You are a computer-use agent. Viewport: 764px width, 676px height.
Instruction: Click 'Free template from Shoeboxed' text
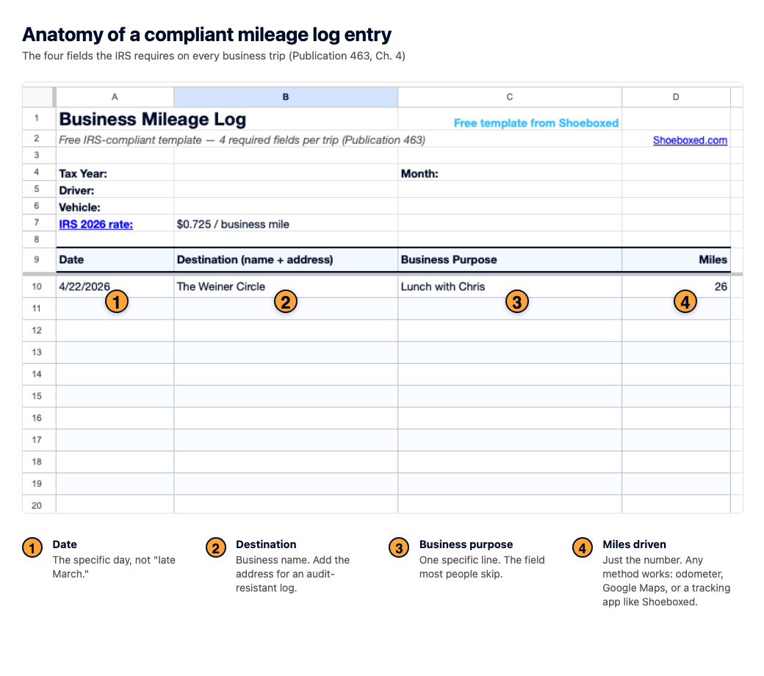(536, 123)
